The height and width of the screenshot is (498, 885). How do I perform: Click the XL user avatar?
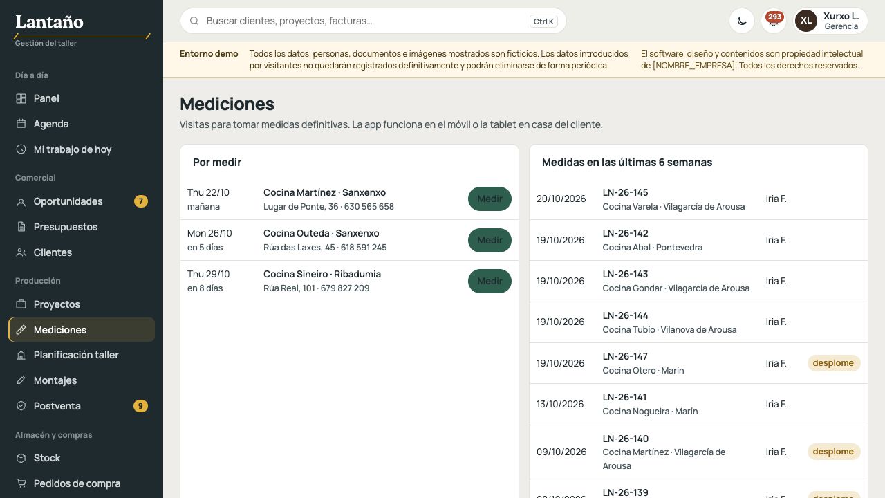(x=806, y=21)
